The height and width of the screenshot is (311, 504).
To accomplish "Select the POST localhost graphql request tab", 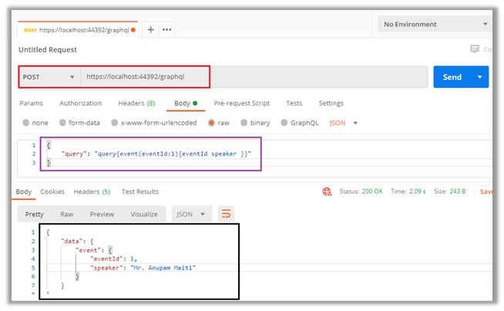I will tap(78, 30).
